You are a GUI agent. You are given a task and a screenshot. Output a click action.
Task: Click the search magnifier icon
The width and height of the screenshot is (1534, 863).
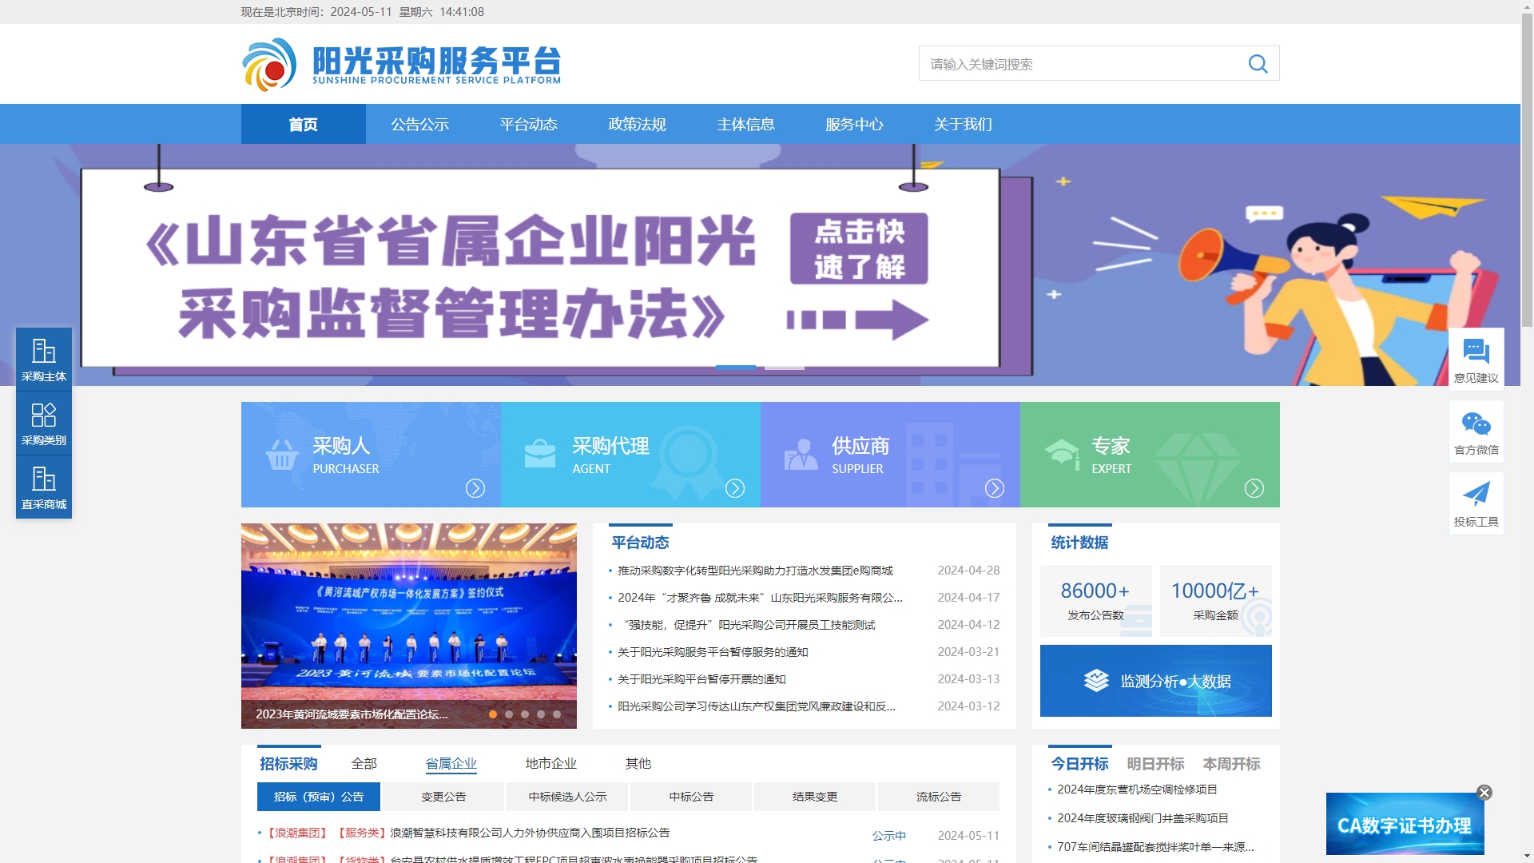pyautogui.click(x=1258, y=64)
